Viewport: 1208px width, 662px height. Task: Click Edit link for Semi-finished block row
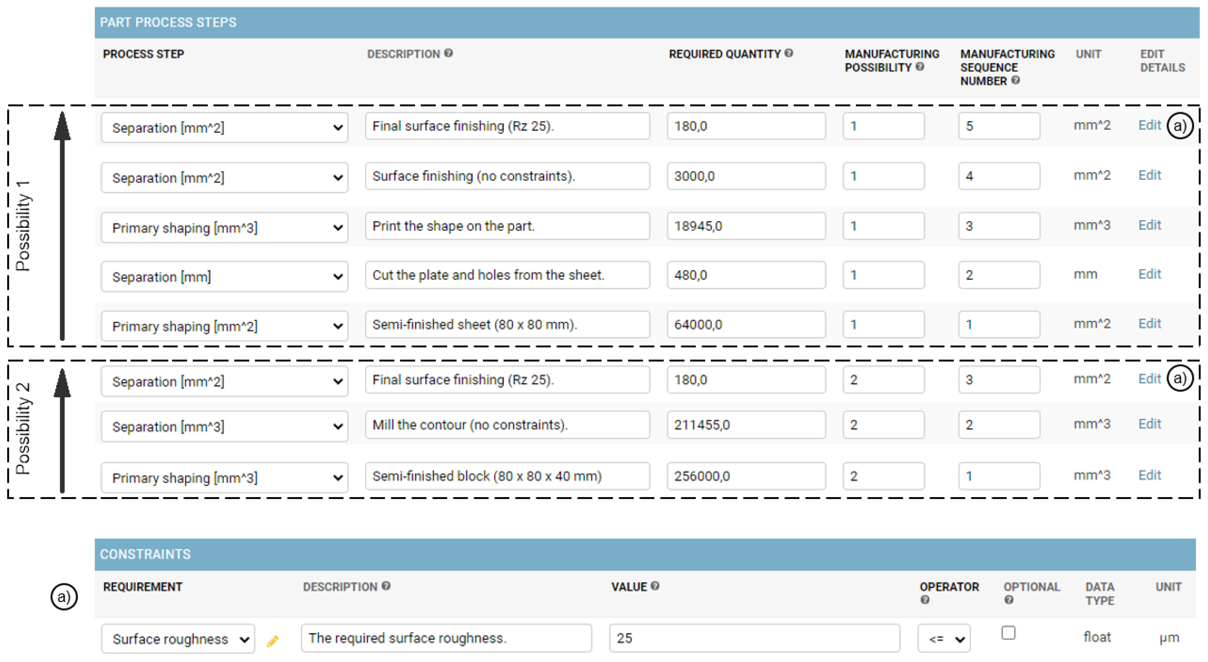pos(1149,475)
